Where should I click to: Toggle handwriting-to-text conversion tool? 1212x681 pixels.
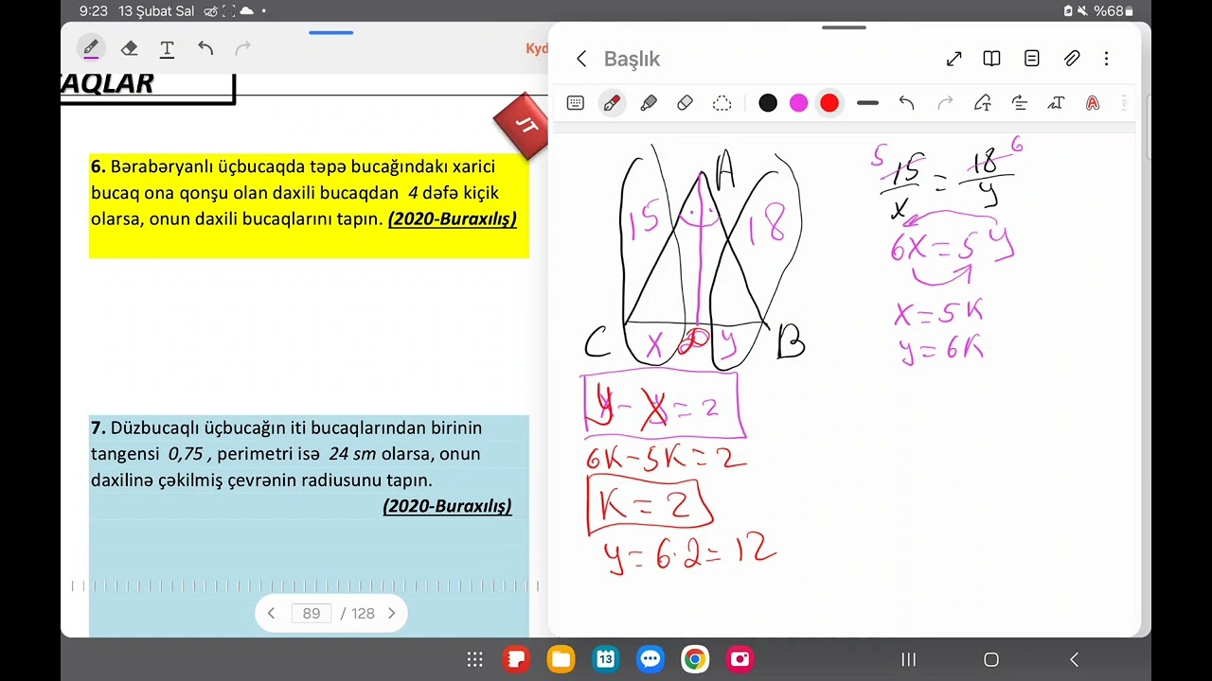[1056, 103]
